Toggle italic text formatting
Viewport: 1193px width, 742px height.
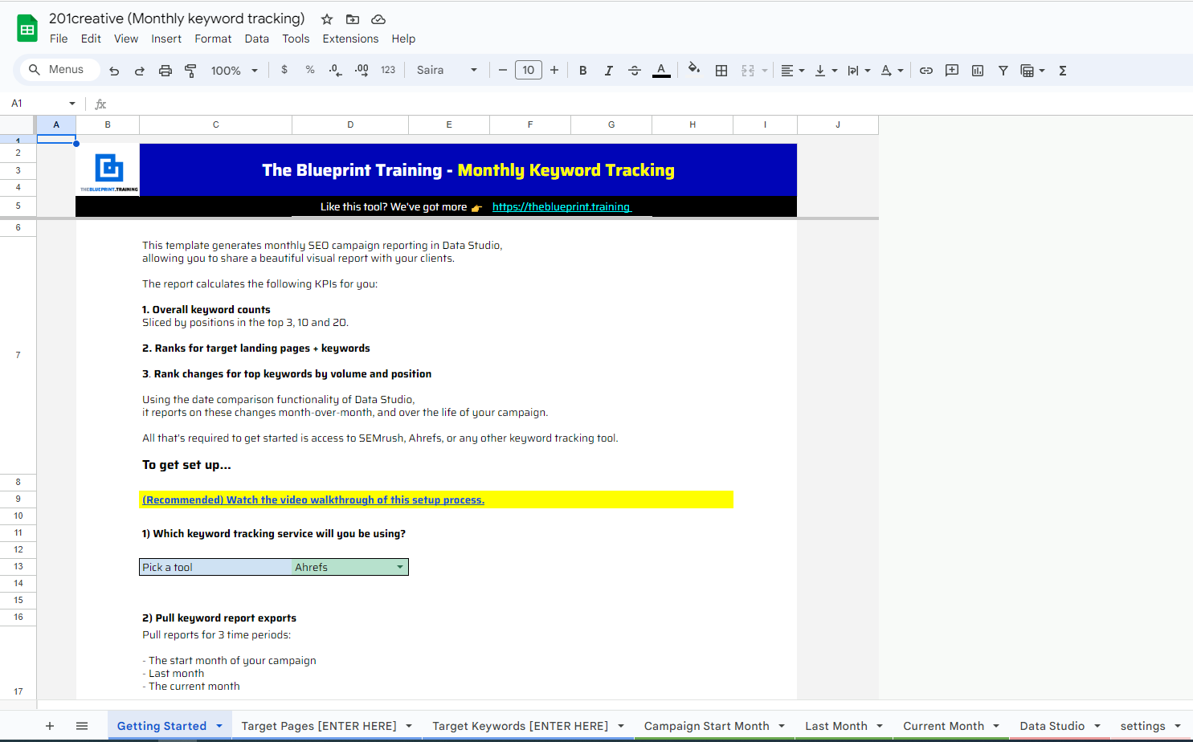coord(609,71)
